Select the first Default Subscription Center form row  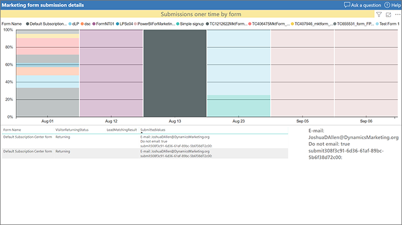[x=145, y=141]
